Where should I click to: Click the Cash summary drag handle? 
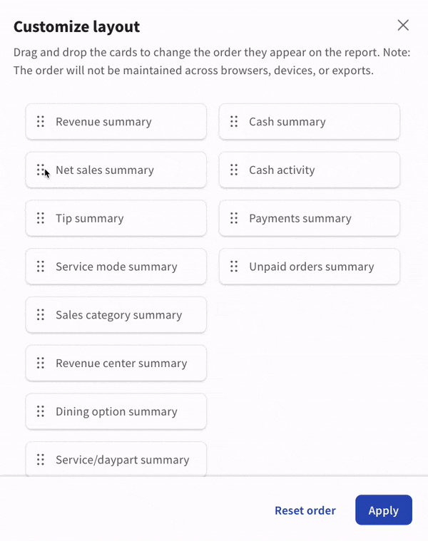coord(234,122)
